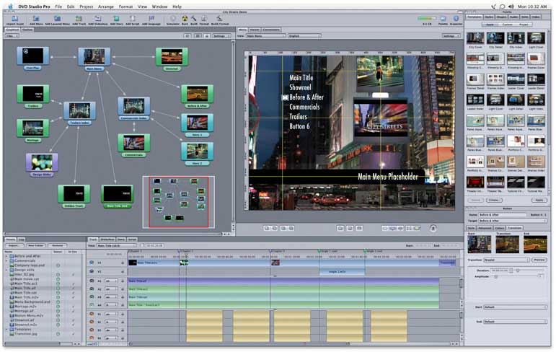Open the View dropdown in Graphical tab

coord(12,36)
